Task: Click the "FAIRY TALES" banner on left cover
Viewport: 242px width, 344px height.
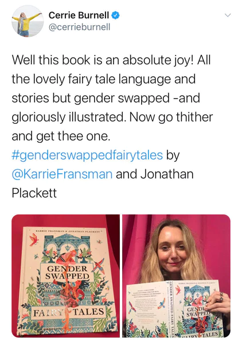Action: pyautogui.click(x=68, y=312)
